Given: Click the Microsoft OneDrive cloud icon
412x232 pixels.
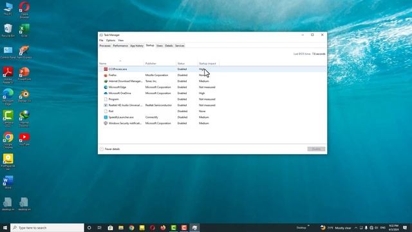Looking at the screenshot, I should [106, 93].
